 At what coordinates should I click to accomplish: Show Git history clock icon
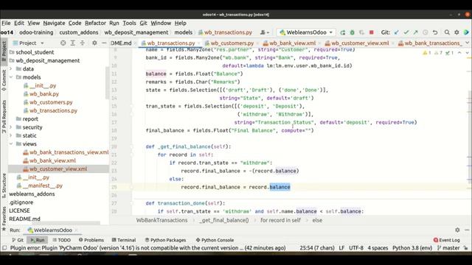tap(426, 32)
